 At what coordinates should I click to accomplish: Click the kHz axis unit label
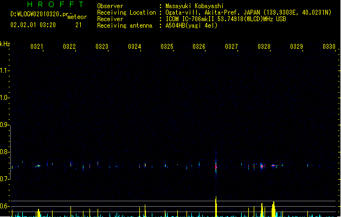tap(5, 44)
